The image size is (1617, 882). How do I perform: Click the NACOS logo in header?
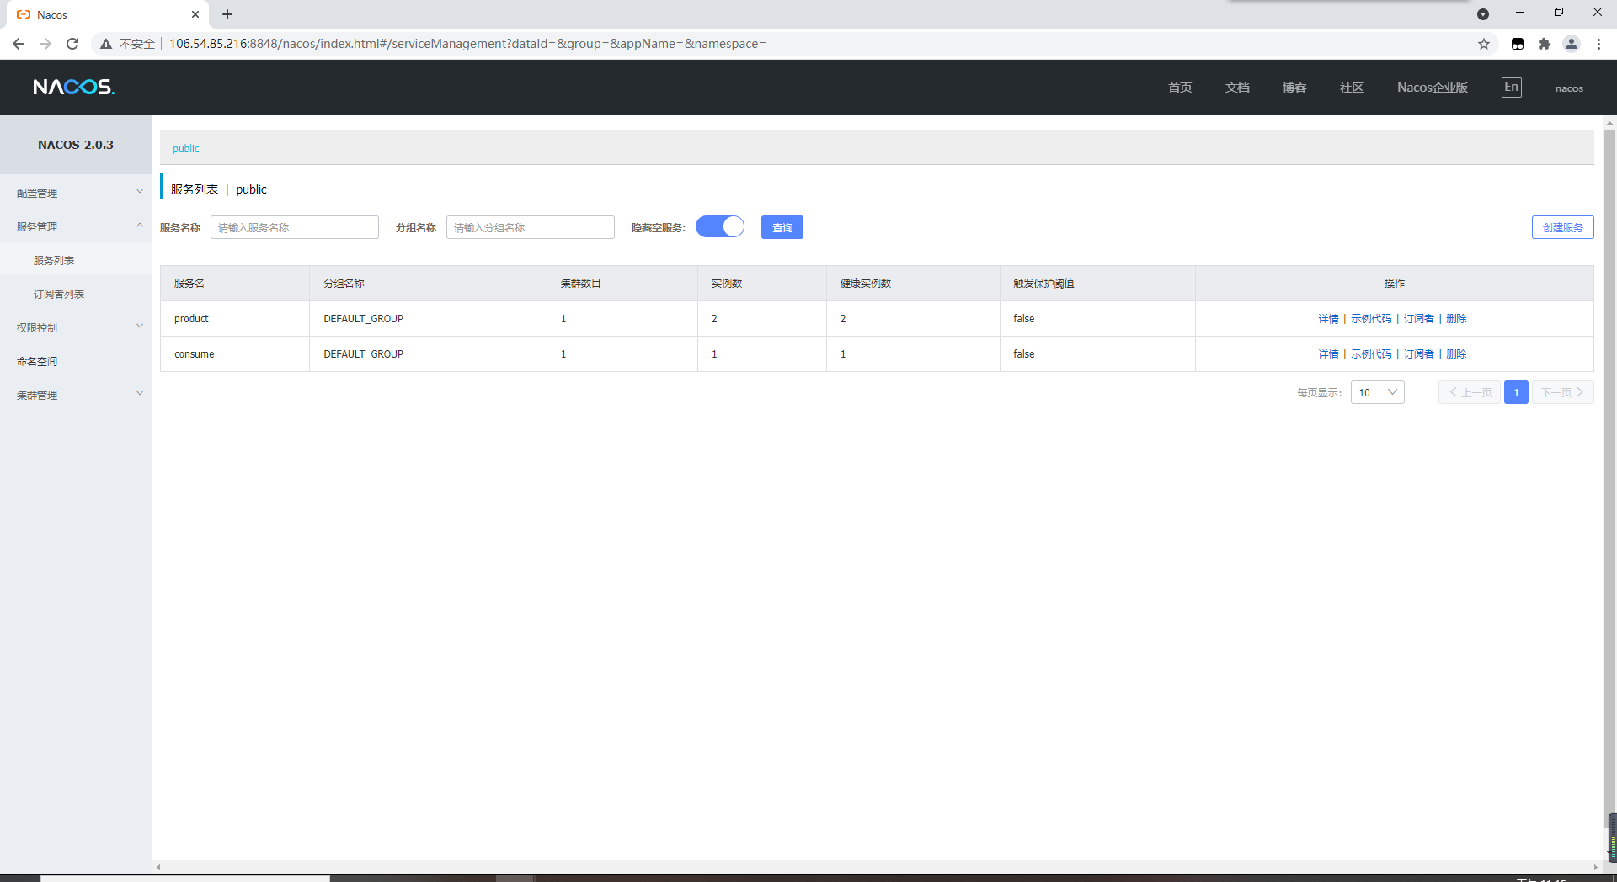(74, 88)
